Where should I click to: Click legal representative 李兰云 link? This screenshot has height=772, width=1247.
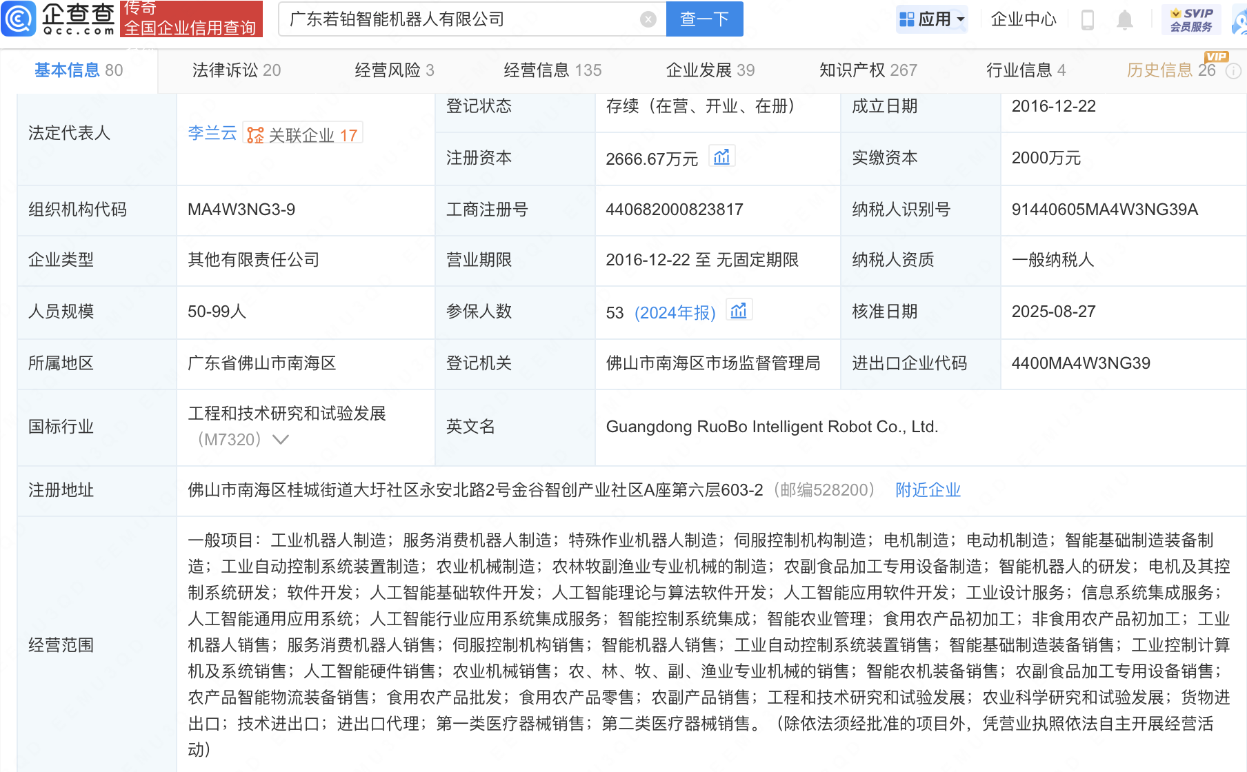click(x=212, y=135)
